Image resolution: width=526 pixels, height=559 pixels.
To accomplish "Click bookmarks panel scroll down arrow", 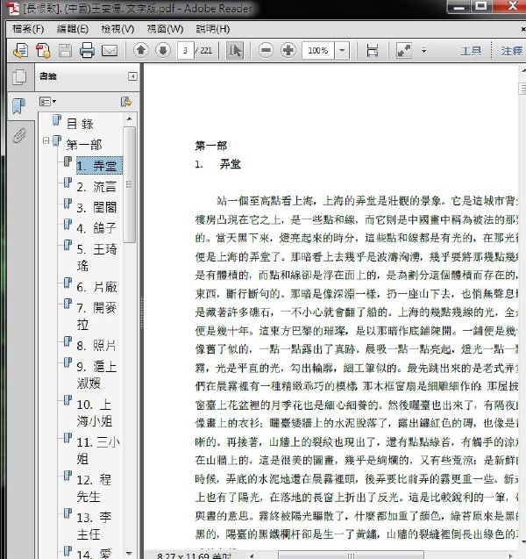I will [129, 553].
